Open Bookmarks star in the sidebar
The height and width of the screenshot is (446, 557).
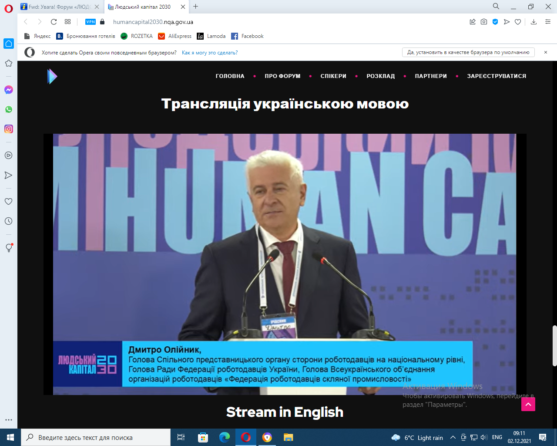pyautogui.click(x=8, y=63)
